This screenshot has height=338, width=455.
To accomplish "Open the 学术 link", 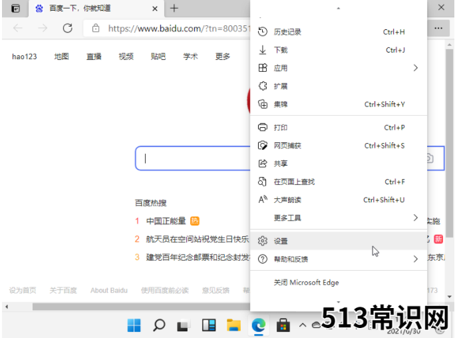I will [x=190, y=57].
